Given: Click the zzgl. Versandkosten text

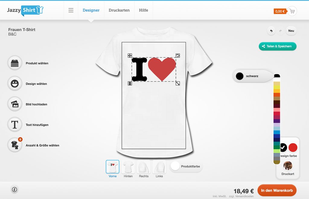Looking at the screenshot, I should pos(241,196).
